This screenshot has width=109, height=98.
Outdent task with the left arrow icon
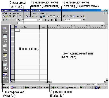pyautogui.click(x=4, y=20)
